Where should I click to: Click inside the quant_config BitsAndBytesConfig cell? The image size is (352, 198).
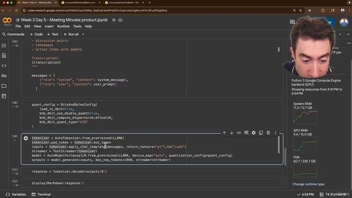(152, 116)
